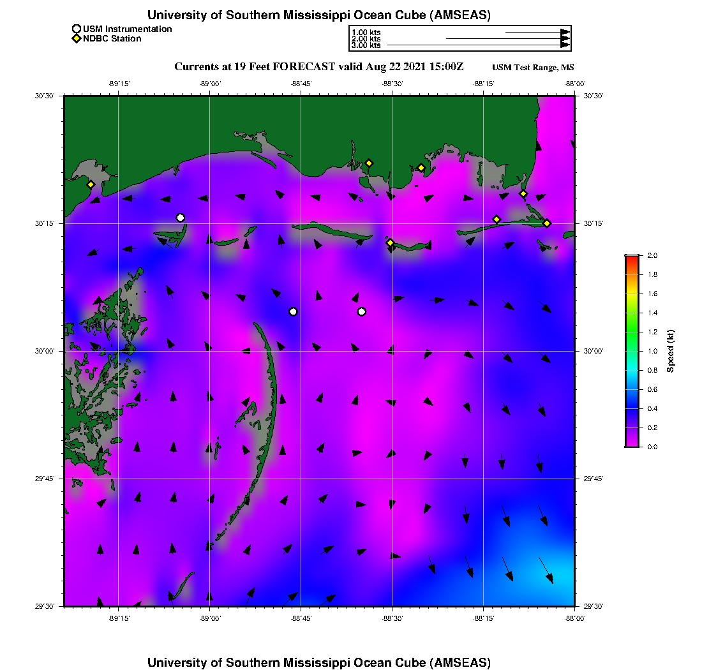Click the red top of the speed color bar
Image resolution: width=702 pixels, height=670 pixels.
[x=632, y=258]
